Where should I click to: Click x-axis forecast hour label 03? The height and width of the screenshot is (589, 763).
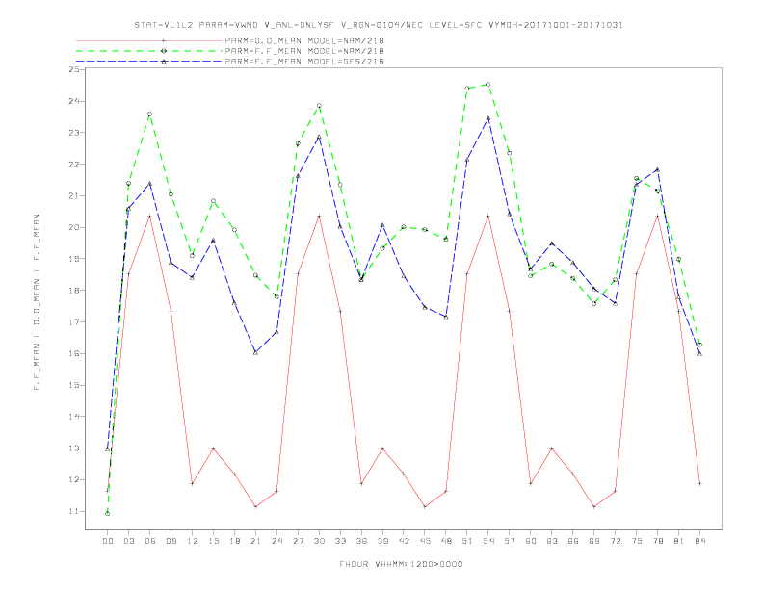pyautogui.click(x=128, y=541)
